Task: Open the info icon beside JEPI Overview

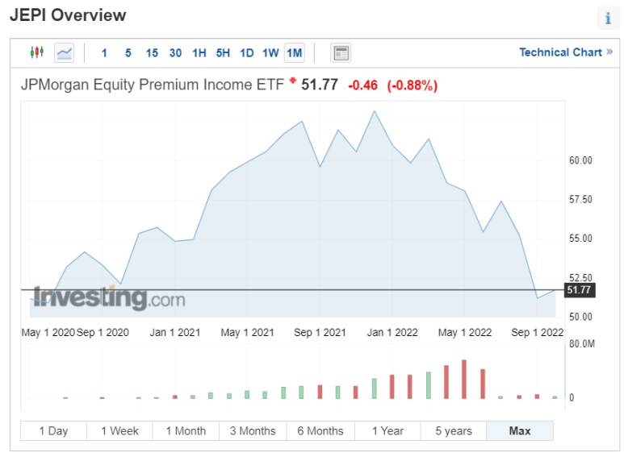Action: pyautogui.click(x=608, y=19)
